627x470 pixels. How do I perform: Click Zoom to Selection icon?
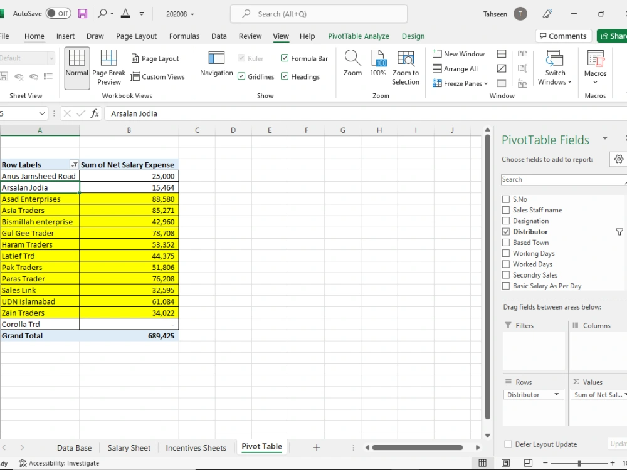(x=406, y=58)
